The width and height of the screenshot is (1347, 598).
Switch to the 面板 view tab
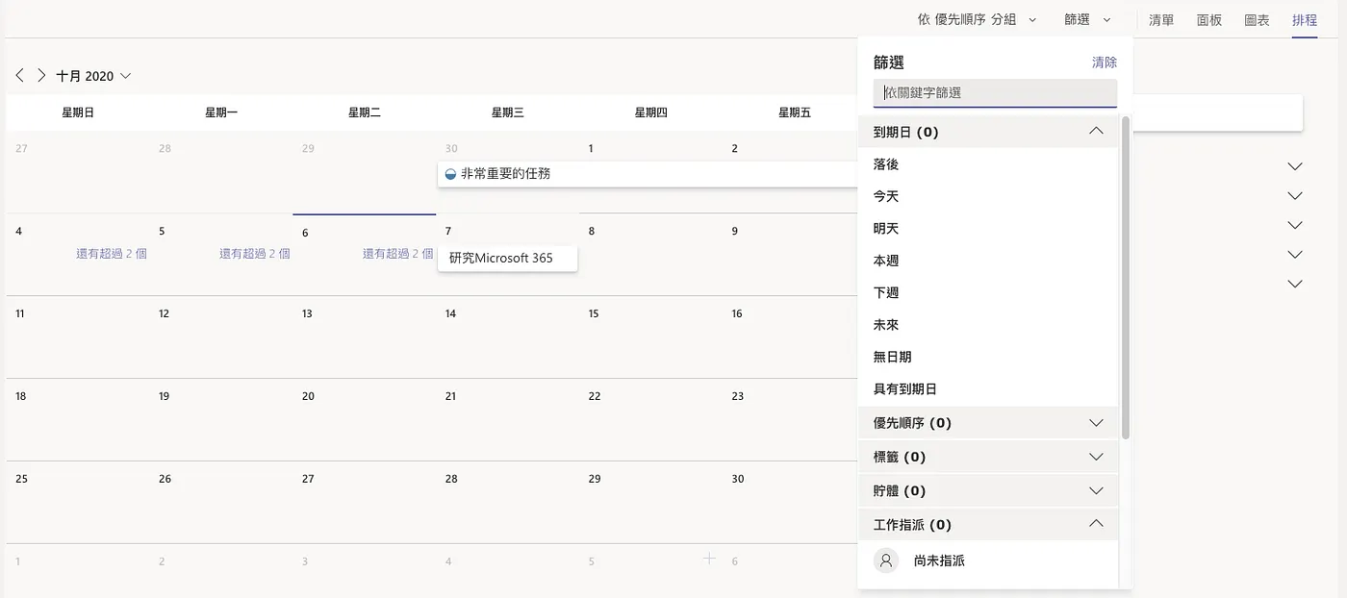click(x=1209, y=19)
